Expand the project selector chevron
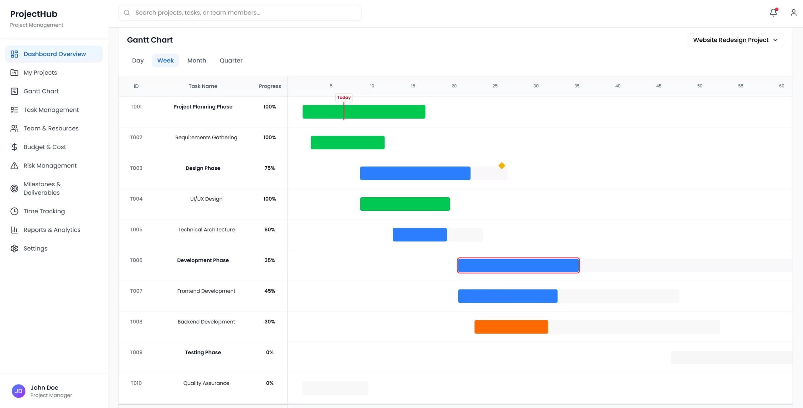 point(775,40)
